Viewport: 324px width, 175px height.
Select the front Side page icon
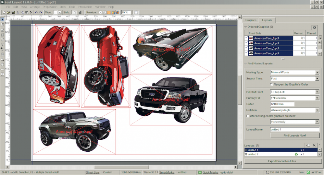click(x=74, y=12)
